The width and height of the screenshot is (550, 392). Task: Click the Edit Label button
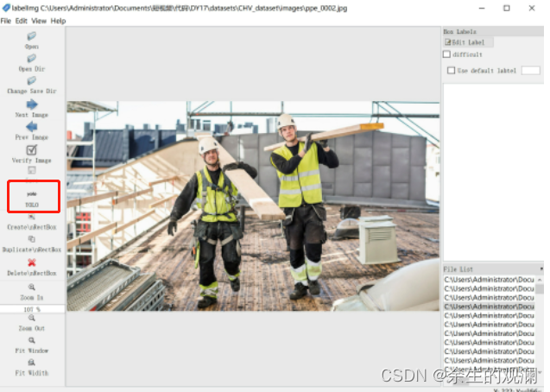[x=468, y=42]
